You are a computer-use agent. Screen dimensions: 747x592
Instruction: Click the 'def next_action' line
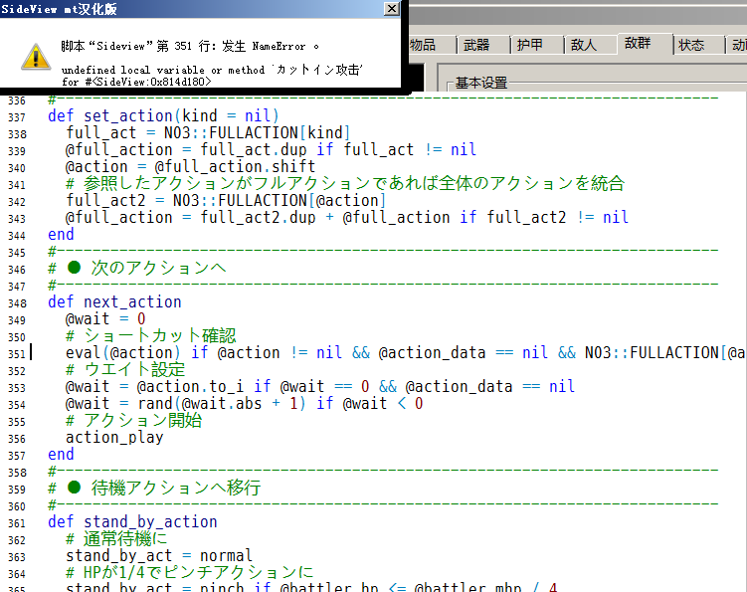[114, 302]
